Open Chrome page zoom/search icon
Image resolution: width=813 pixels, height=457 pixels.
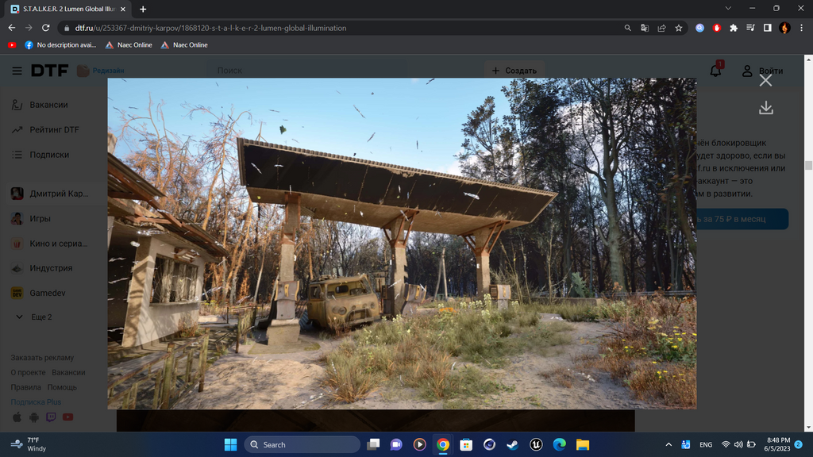point(627,28)
